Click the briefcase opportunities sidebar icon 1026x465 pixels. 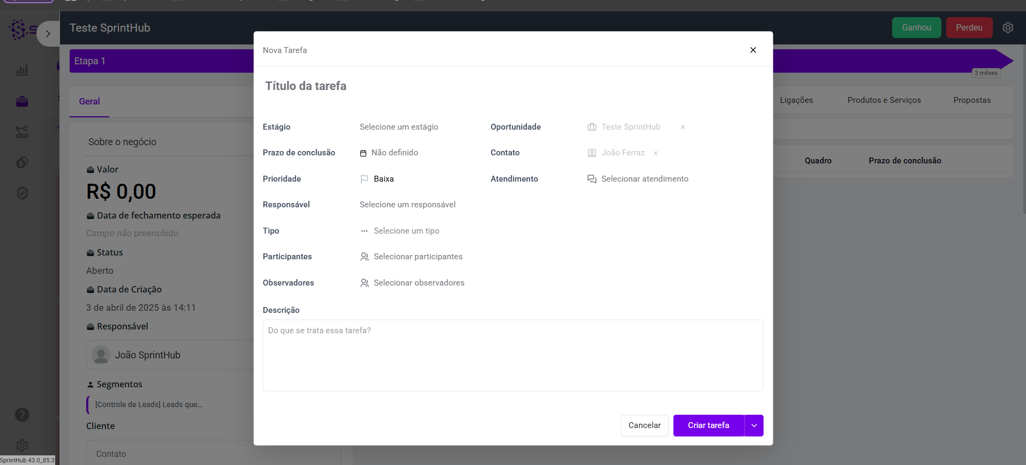click(x=22, y=101)
